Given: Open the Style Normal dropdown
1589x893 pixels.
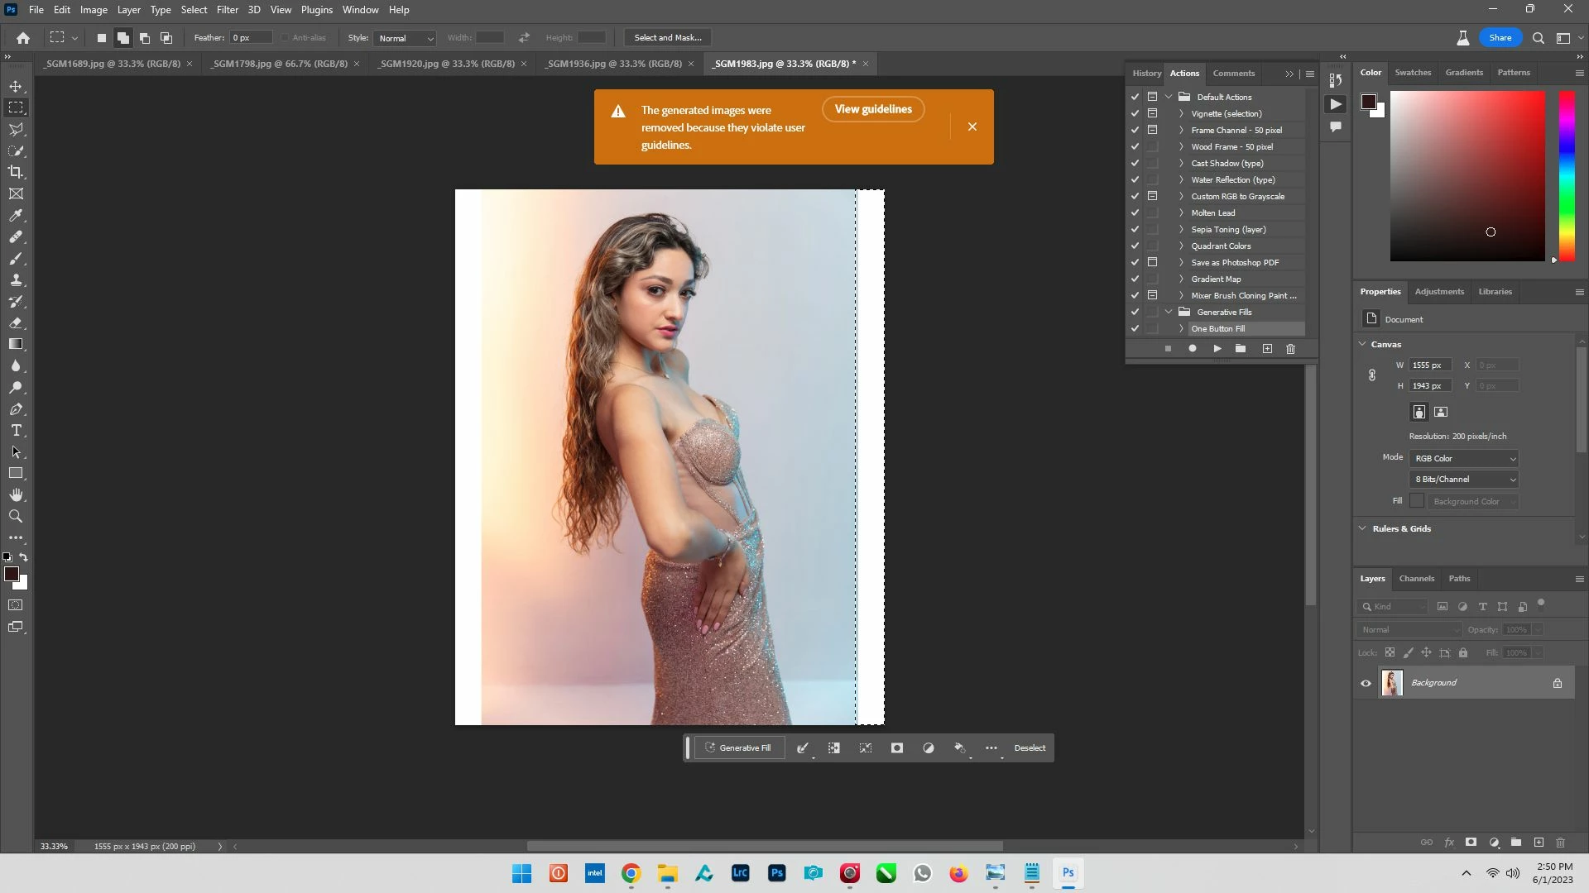Looking at the screenshot, I should pyautogui.click(x=405, y=38).
